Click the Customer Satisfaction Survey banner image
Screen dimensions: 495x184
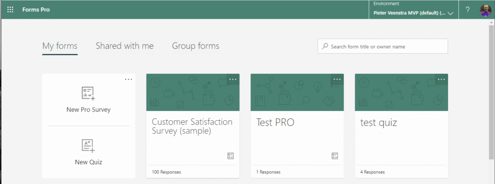192,92
